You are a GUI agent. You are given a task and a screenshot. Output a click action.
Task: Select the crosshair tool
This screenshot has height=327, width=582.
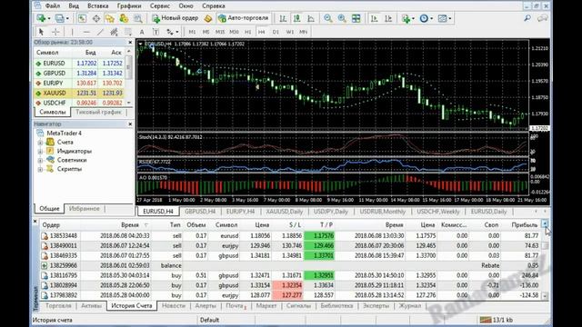click(x=55, y=32)
